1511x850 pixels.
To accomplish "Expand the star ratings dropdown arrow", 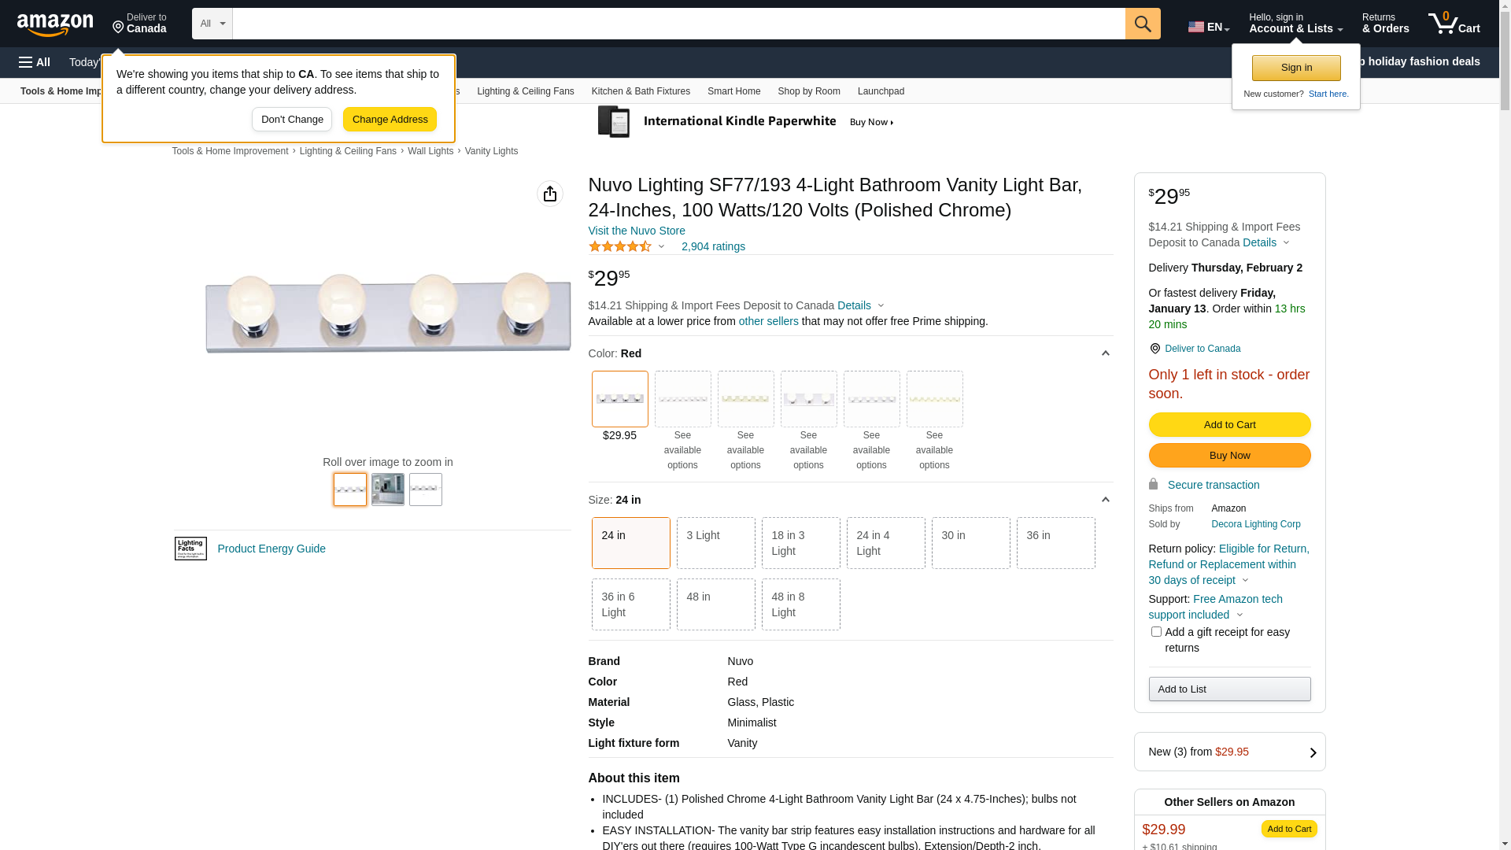I will [x=661, y=247].
